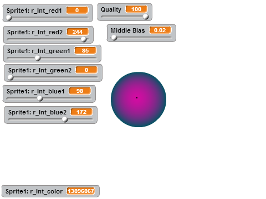Click the r_Int_green1 value 85
This screenshot has width=266, height=199.
[x=85, y=50]
